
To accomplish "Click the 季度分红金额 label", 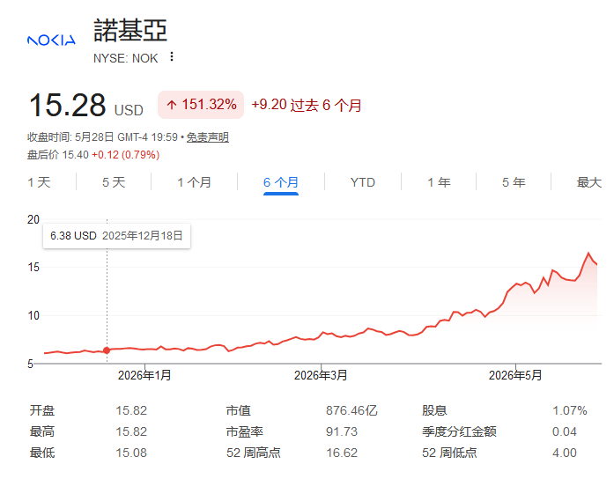I will tap(459, 431).
